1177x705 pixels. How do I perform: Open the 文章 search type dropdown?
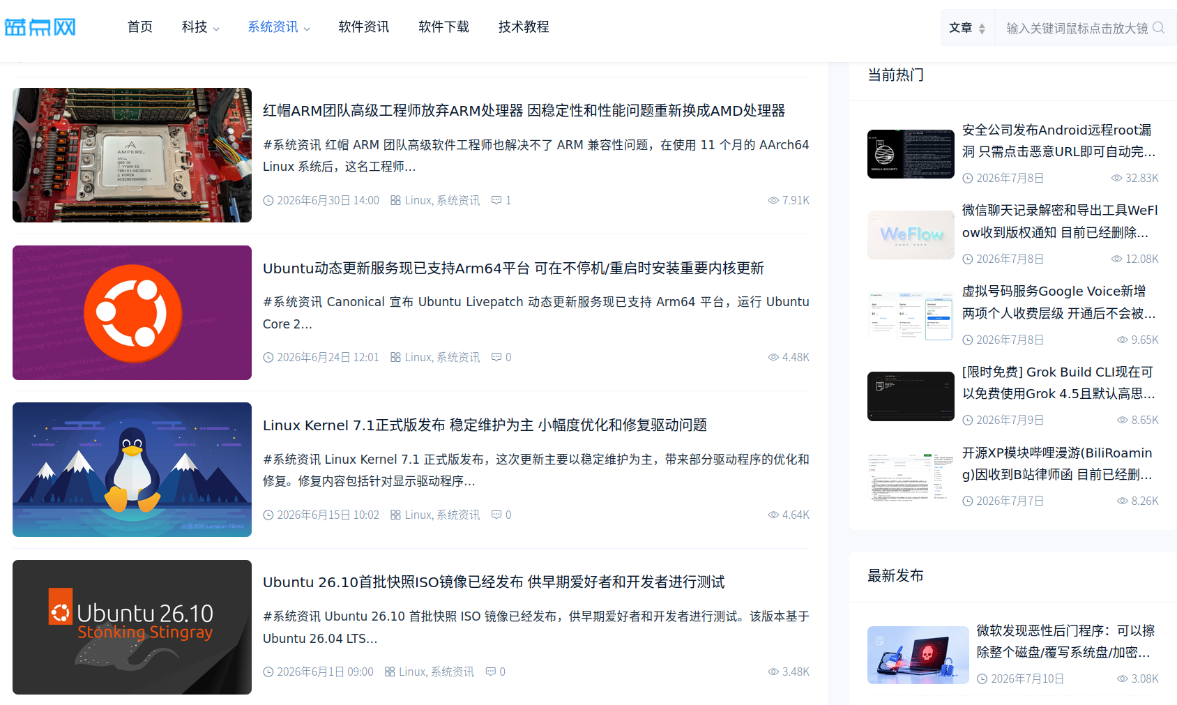tap(967, 28)
